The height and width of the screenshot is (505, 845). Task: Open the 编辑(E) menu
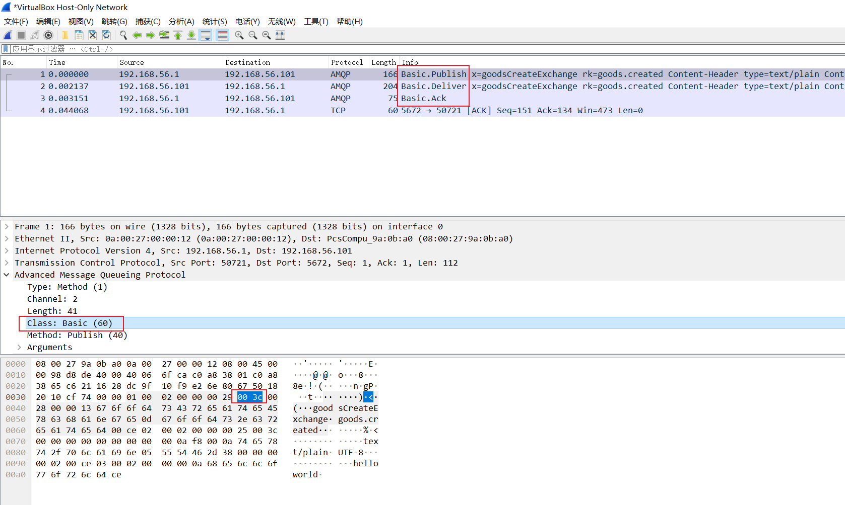[48, 21]
